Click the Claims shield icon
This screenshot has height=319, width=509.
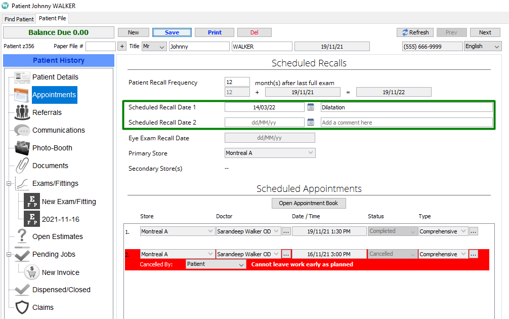22,307
